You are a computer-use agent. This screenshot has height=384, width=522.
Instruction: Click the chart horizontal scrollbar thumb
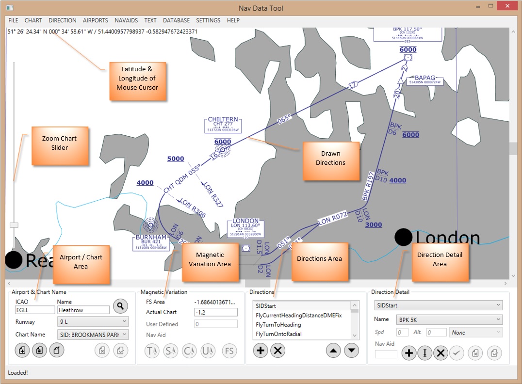258,283
